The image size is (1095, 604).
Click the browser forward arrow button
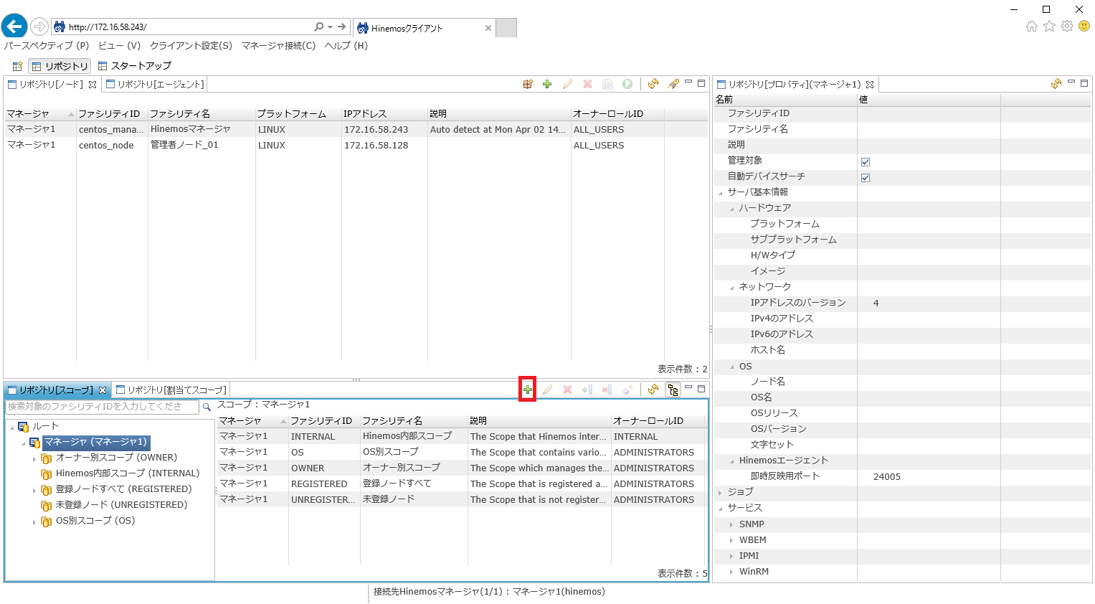[39, 27]
